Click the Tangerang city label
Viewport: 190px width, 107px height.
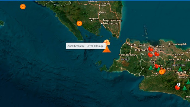coord(141,50)
